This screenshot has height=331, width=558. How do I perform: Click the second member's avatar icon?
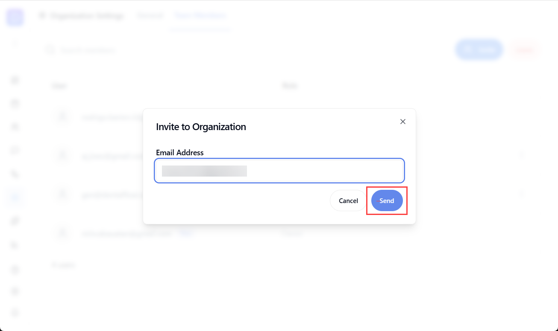pyautogui.click(x=62, y=155)
